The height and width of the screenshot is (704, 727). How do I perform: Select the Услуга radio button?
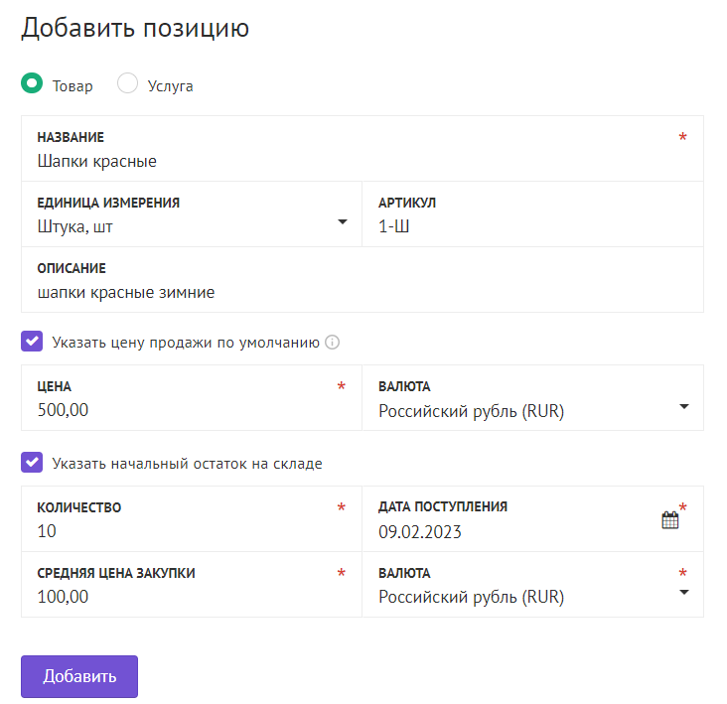point(127,83)
